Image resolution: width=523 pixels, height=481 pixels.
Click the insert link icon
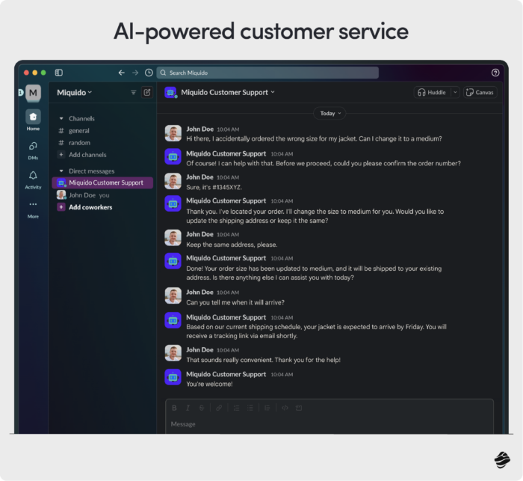tap(219, 408)
